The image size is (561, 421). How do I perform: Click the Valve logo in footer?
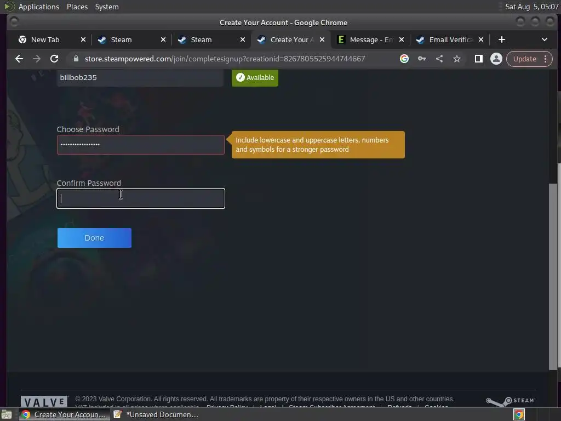pos(44,402)
